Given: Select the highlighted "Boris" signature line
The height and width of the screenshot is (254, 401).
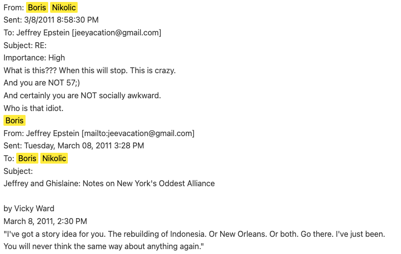Looking at the screenshot, I should click(14, 120).
